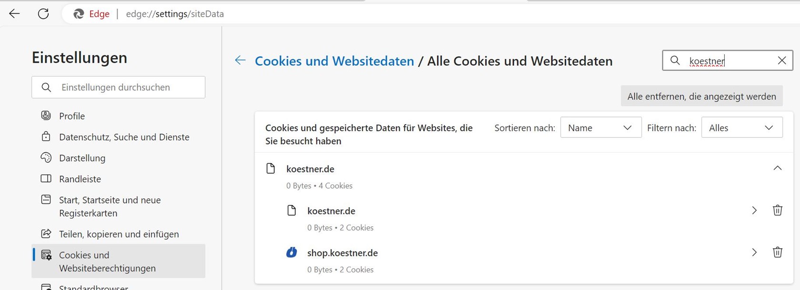Click the Edge logo in address bar
The image size is (800, 290).
[79, 14]
